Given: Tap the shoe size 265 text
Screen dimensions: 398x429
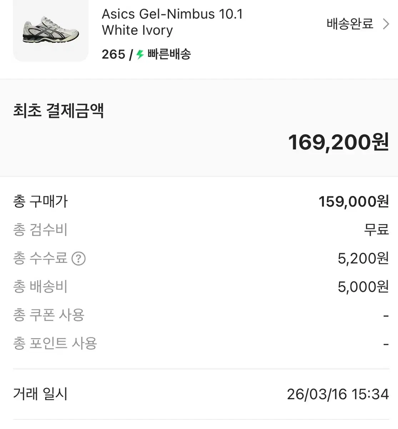Looking at the screenshot, I should [114, 54].
